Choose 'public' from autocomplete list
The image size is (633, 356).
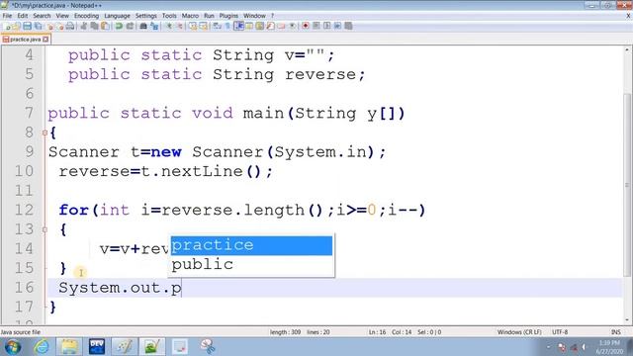251,265
